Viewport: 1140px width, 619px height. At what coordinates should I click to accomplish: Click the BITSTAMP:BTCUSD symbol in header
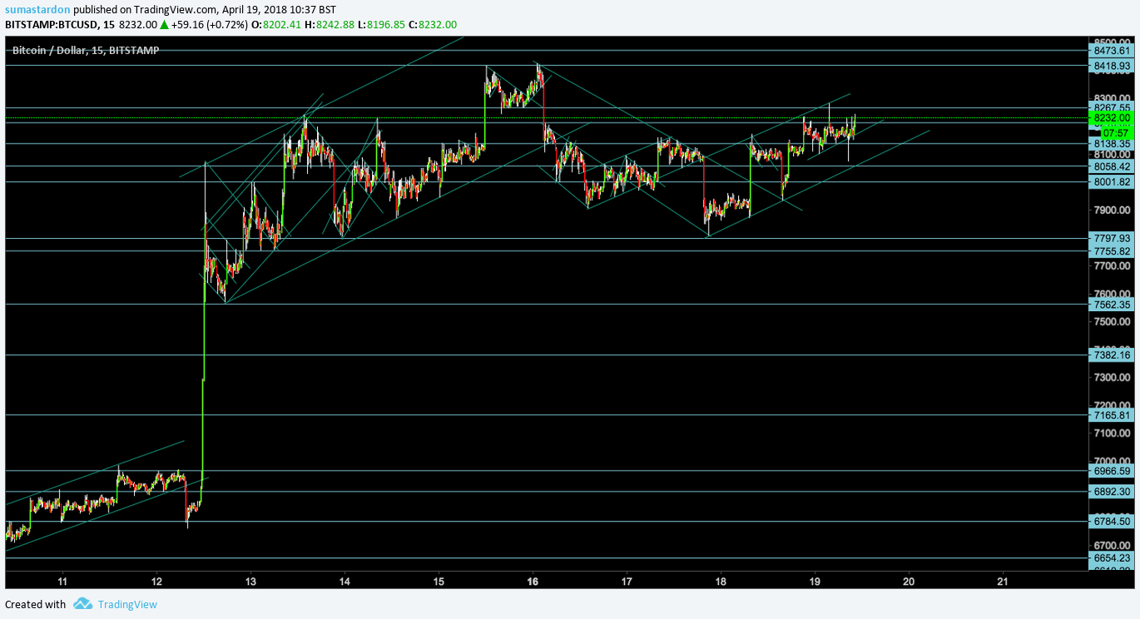coord(51,25)
